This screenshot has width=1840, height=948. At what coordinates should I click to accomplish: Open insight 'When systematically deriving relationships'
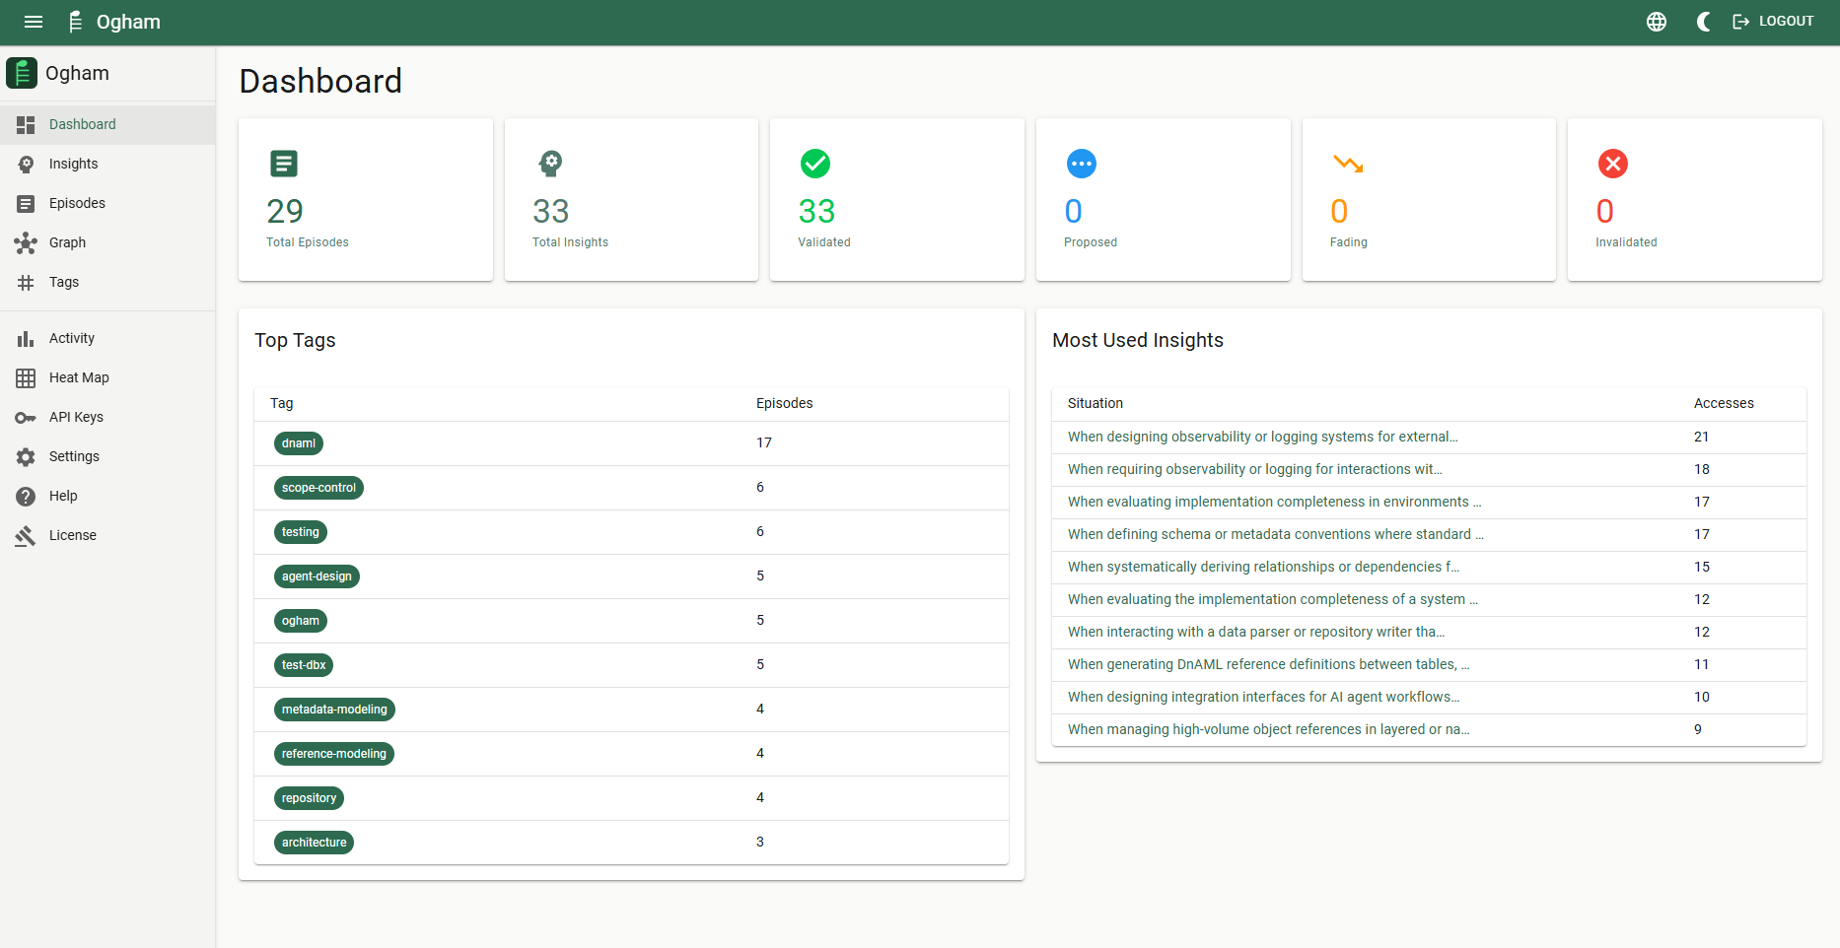click(1263, 567)
